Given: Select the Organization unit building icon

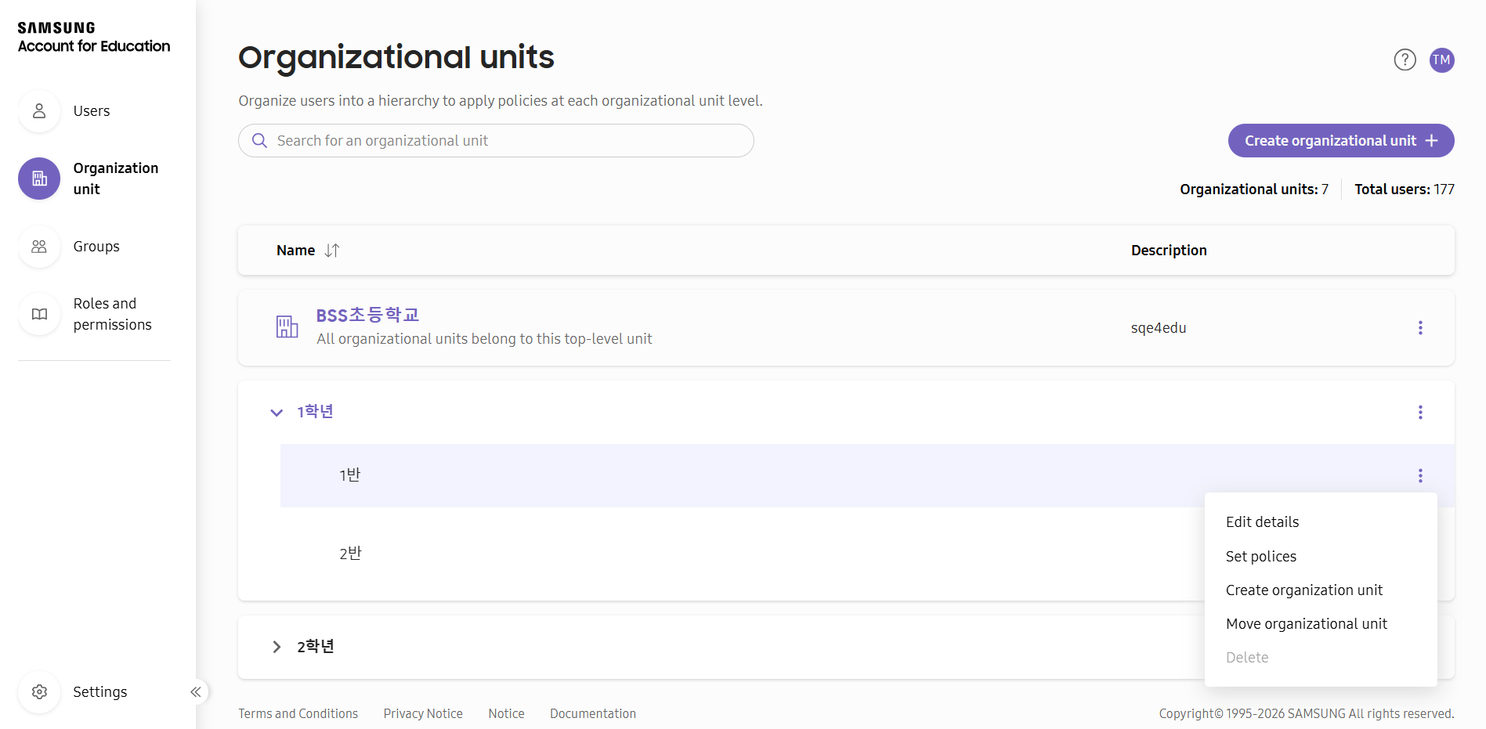Looking at the screenshot, I should click(39, 179).
